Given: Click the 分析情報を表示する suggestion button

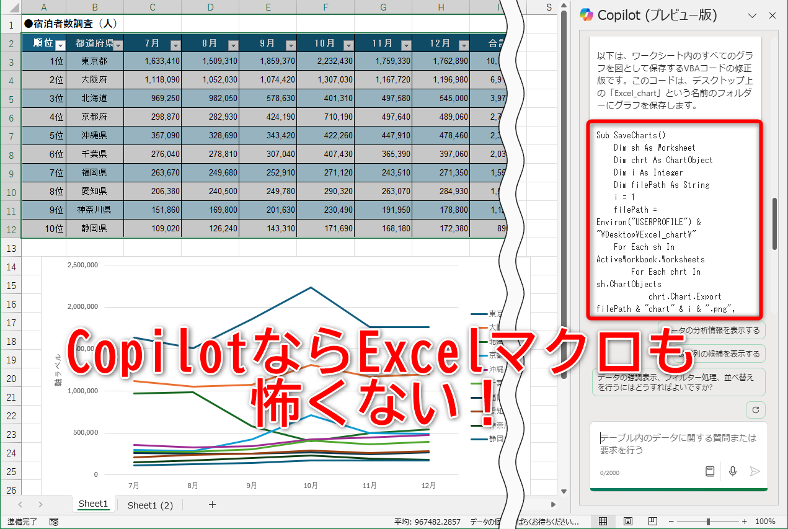Looking at the screenshot, I should tap(713, 330).
